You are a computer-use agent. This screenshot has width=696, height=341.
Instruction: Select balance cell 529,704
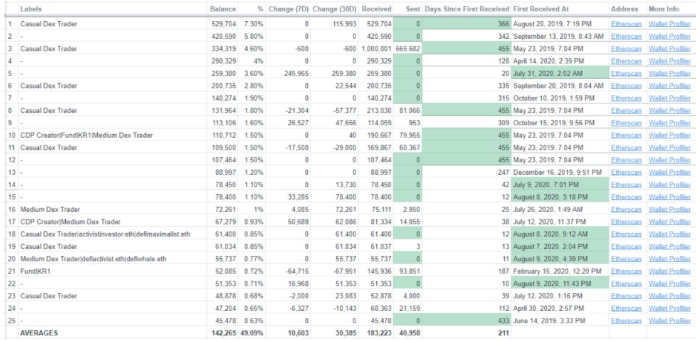[224, 24]
